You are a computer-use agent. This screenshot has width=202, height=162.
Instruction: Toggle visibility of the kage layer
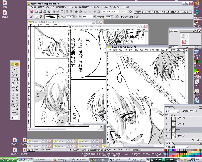point(167,130)
